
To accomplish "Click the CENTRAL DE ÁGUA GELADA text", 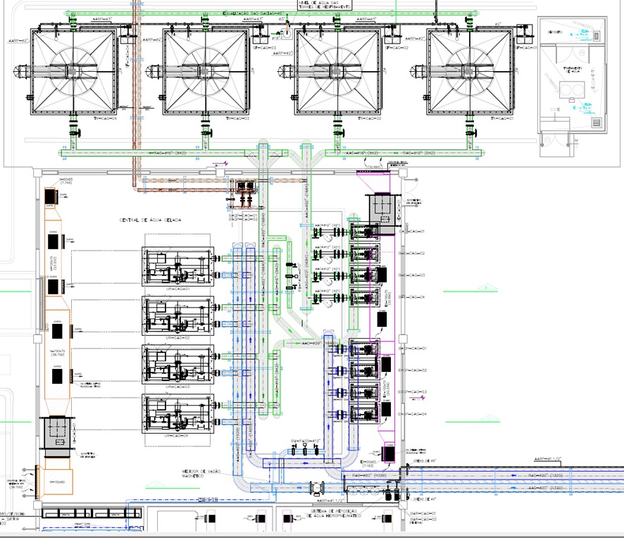I will [151, 220].
